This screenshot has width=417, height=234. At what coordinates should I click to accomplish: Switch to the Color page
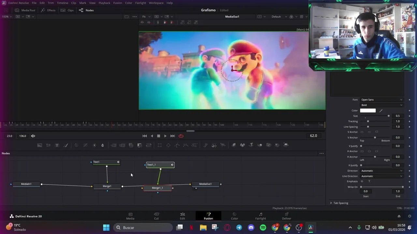(235, 216)
